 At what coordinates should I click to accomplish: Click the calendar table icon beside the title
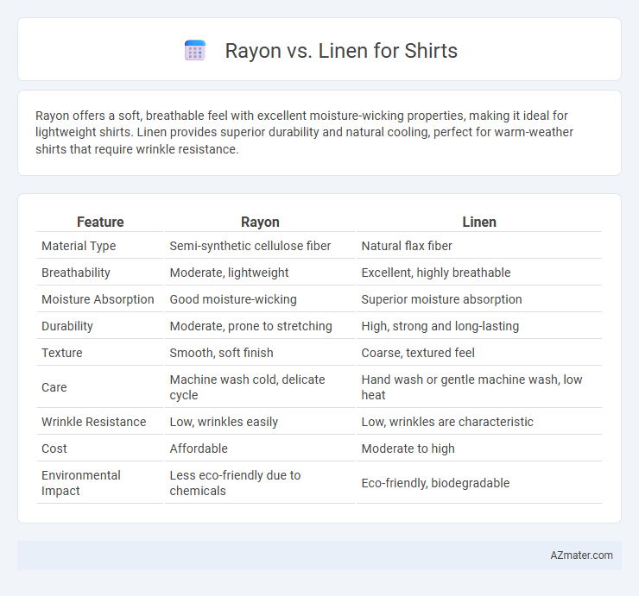(195, 51)
